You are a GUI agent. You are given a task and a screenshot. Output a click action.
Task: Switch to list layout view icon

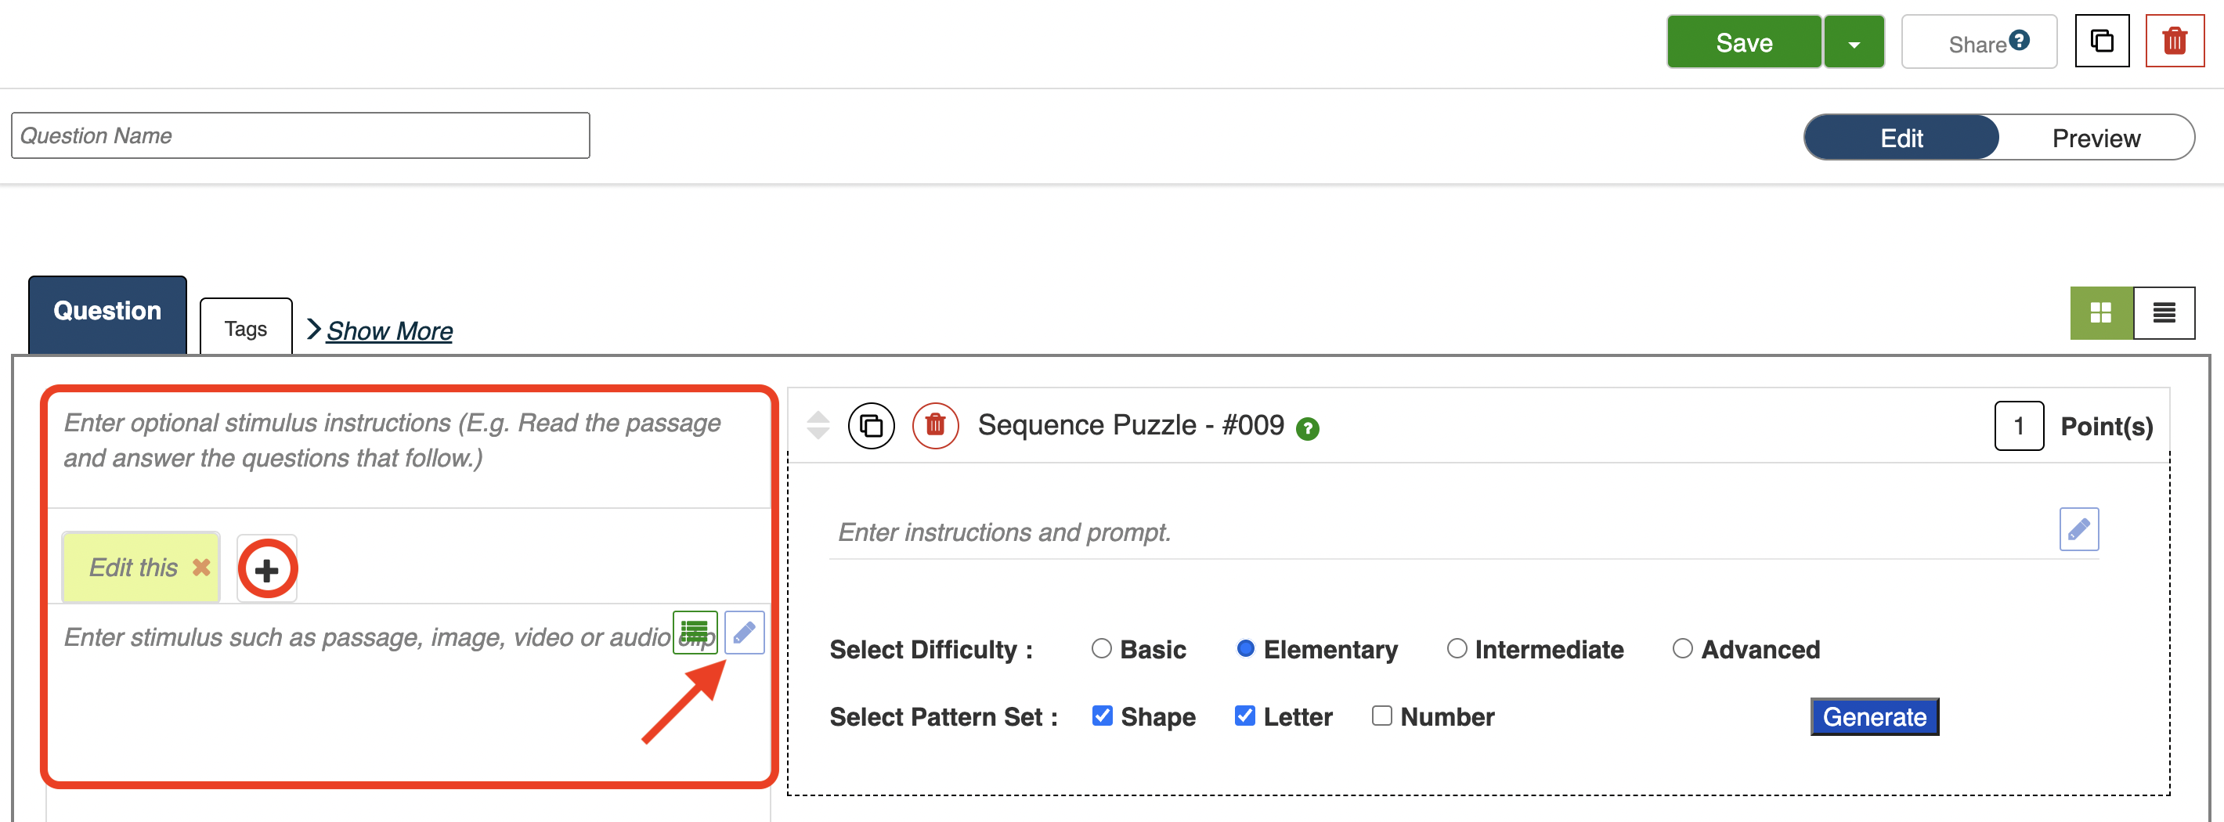(x=2164, y=312)
